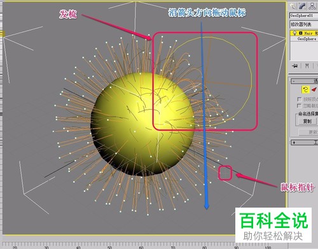Click frame 50 on the timeline ruler

click(109, 247)
